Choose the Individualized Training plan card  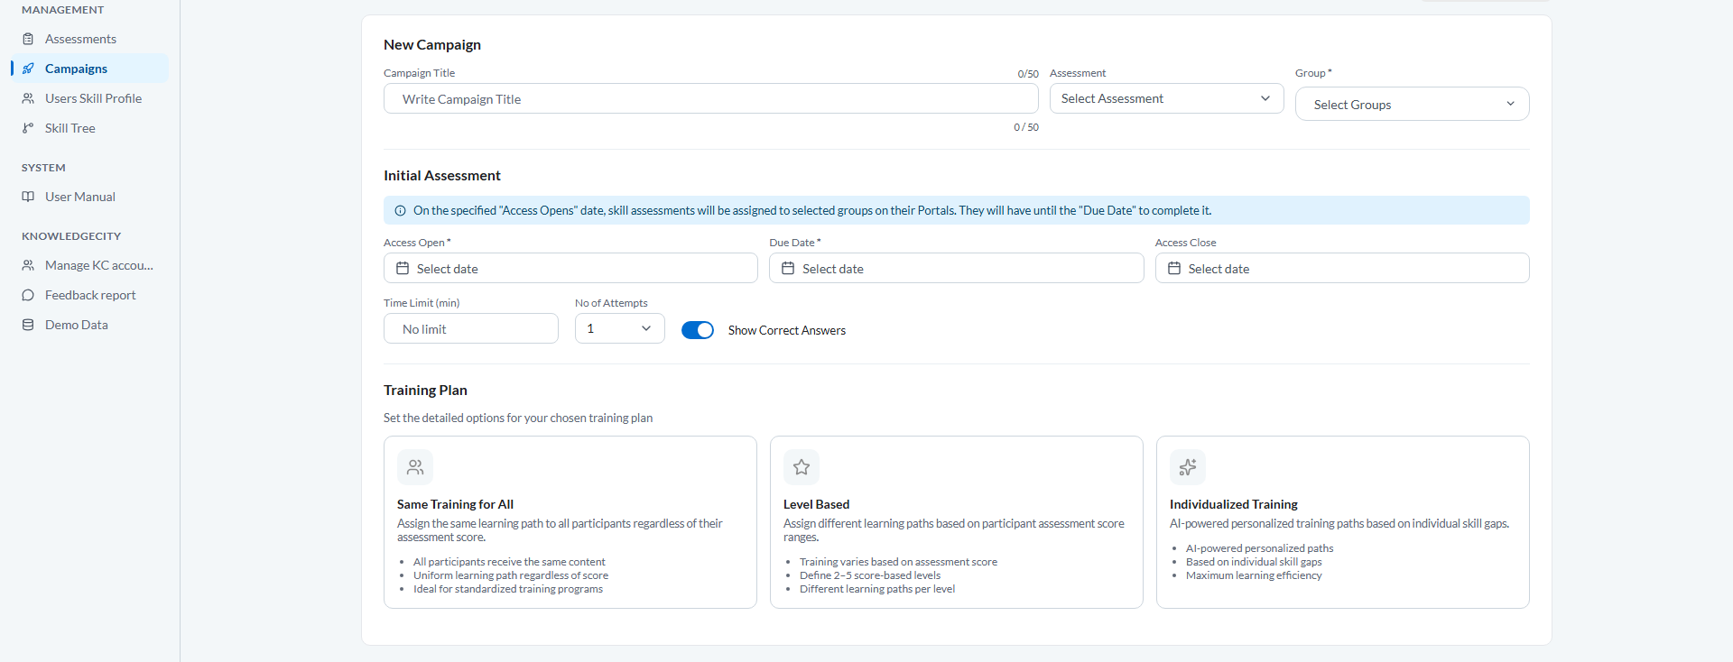1342,522
